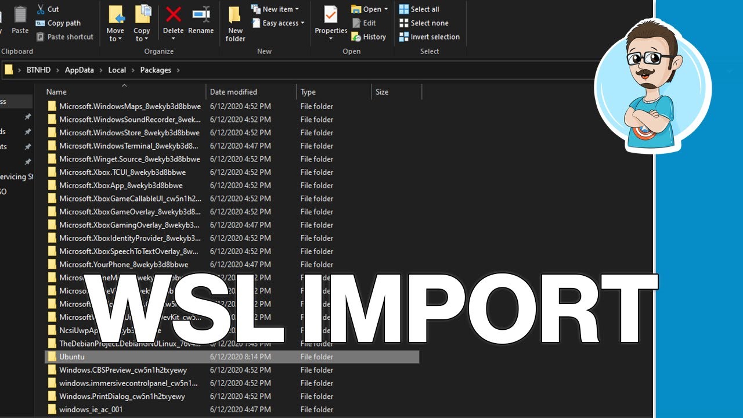Click folder icon in the address bar
743x418 pixels.
pos(9,70)
